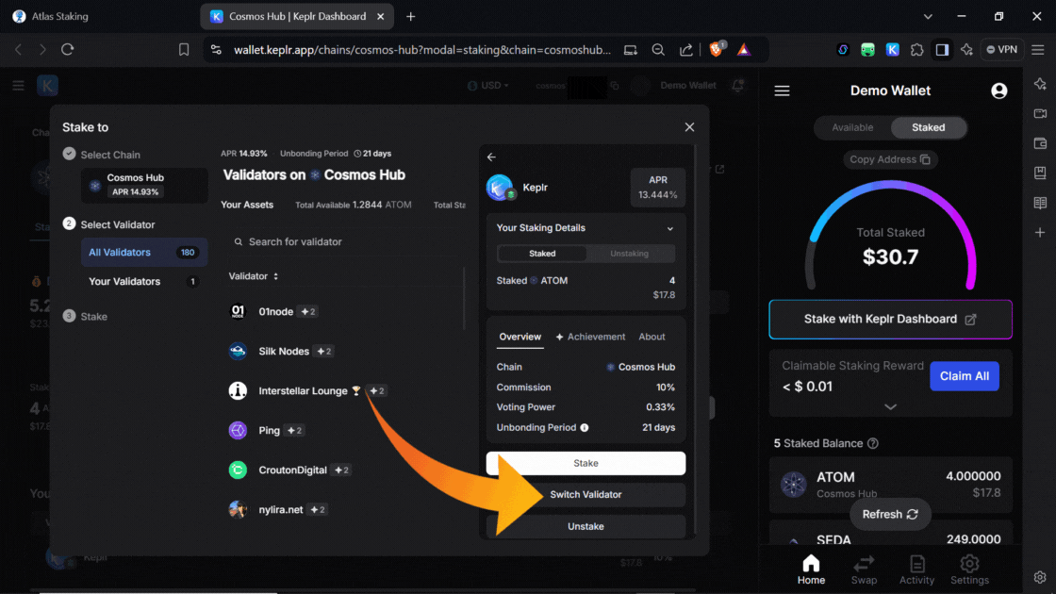Click the Brave Shields icon
This screenshot has width=1056, height=594.
coord(716,50)
